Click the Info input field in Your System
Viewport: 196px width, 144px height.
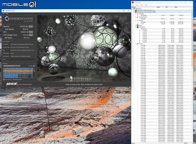tap(23, 59)
